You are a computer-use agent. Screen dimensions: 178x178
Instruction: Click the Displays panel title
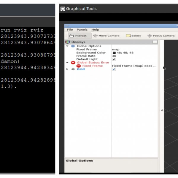click(78, 42)
